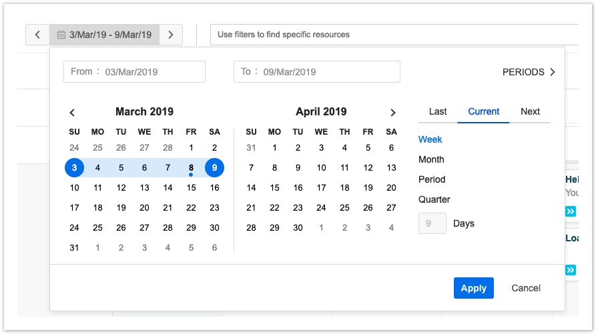
Task: Select the Current tab
Action: [484, 111]
